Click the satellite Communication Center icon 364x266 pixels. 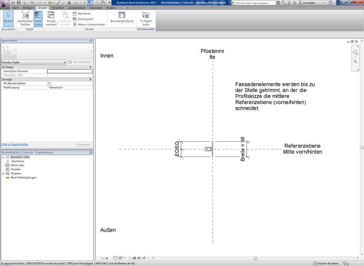point(289,3)
